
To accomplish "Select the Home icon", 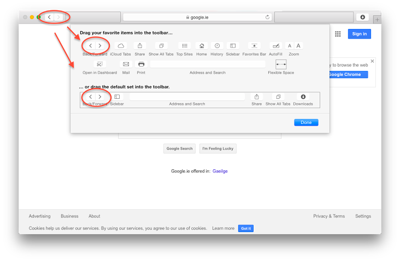I will (x=202, y=46).
